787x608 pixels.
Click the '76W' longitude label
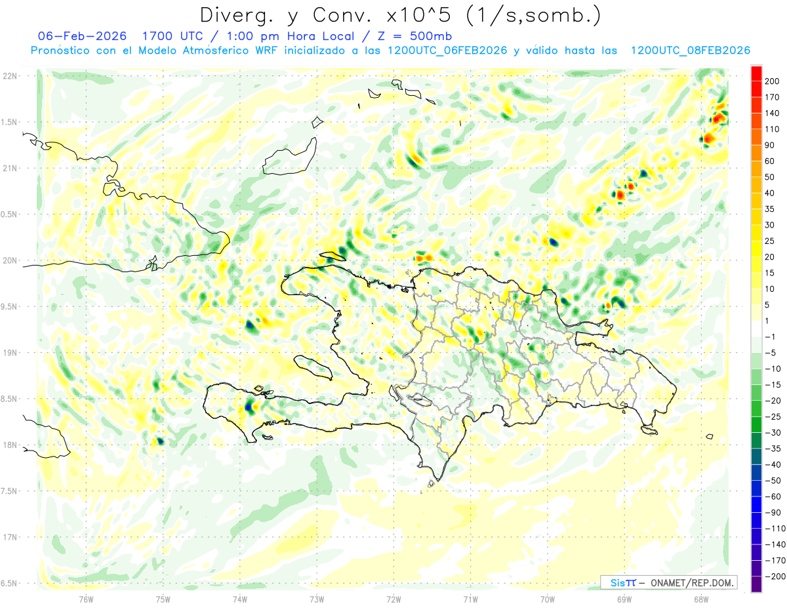pos(86,599)
